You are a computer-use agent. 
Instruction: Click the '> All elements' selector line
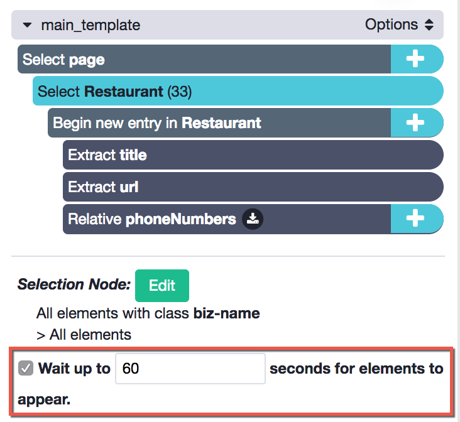[84, 335]
